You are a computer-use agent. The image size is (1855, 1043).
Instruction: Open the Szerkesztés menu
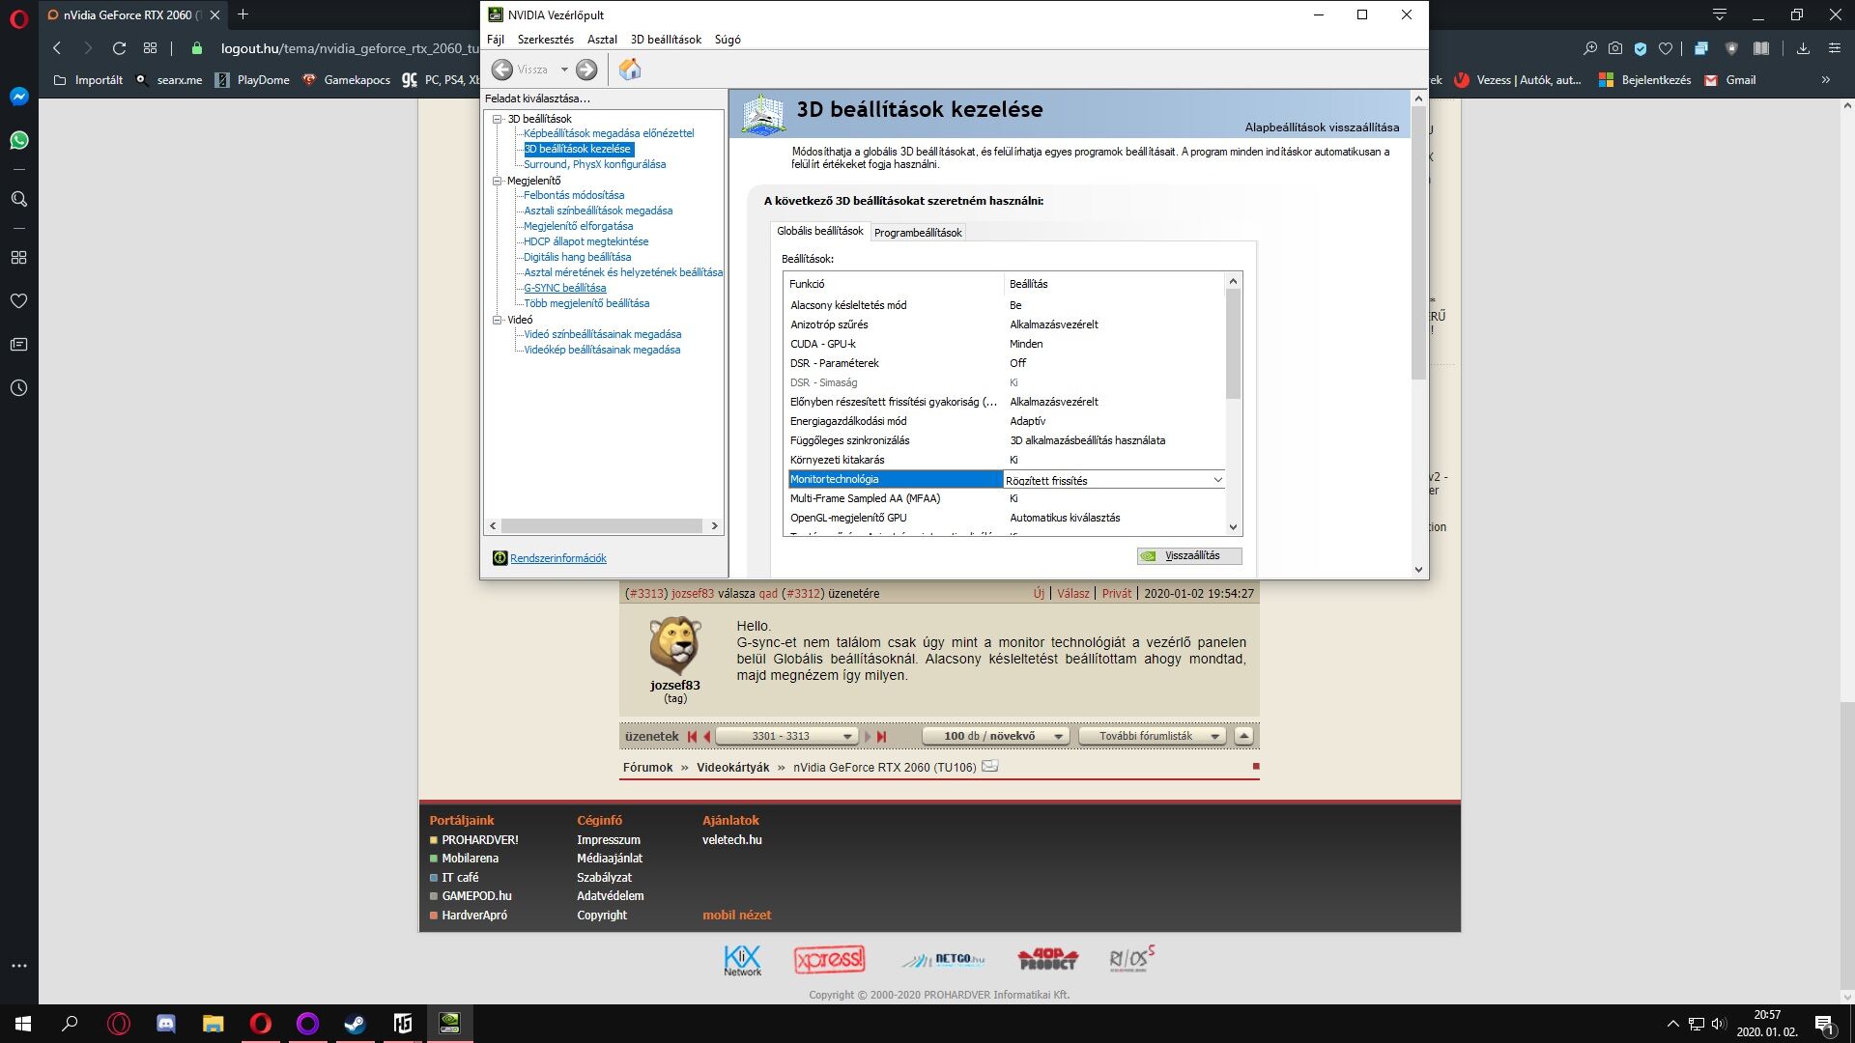click(x=546, y=40)
